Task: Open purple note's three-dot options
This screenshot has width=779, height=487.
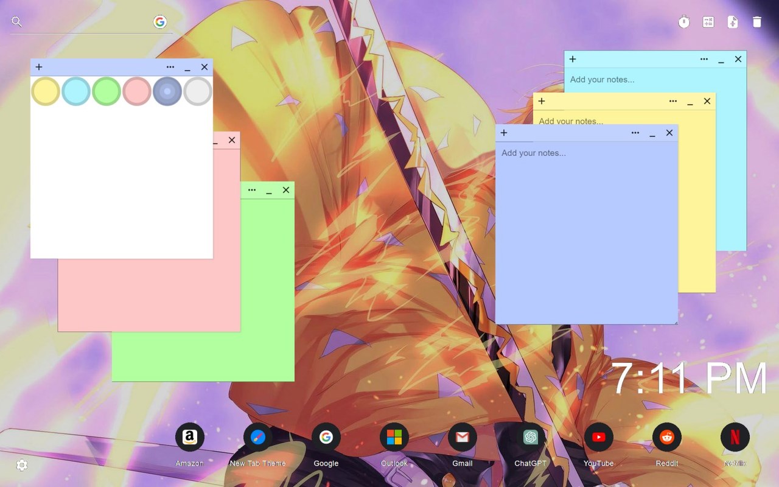Action: (635, 133)
